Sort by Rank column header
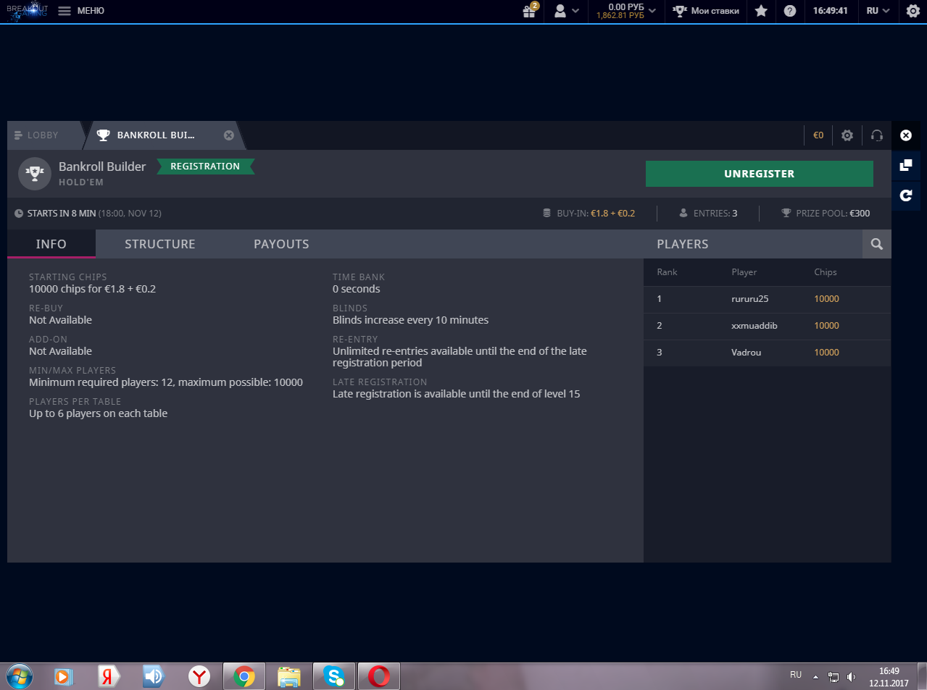927x690 pixels. (x=667, y=272)
